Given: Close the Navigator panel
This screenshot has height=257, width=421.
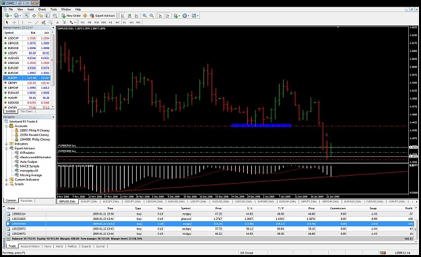Looking at the screenshot, I should point(53,117).
